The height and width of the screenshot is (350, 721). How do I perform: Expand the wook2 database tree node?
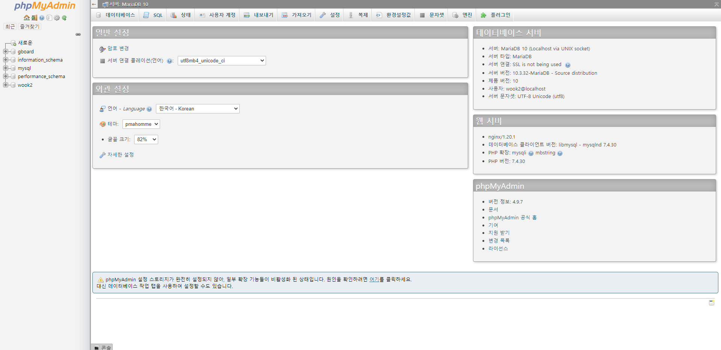point(6,85)
